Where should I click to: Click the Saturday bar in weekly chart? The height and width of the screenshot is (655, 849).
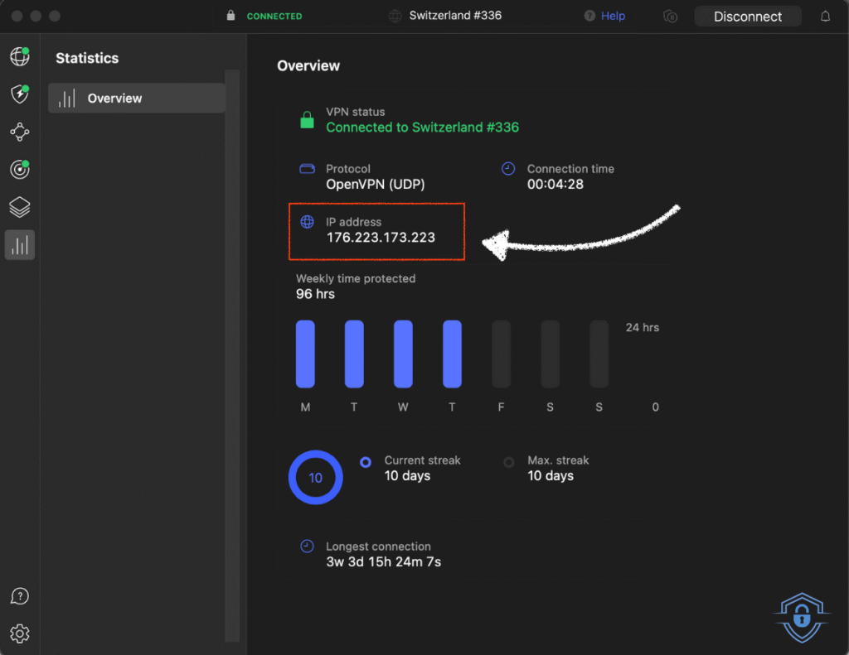[x=551, y=354]
